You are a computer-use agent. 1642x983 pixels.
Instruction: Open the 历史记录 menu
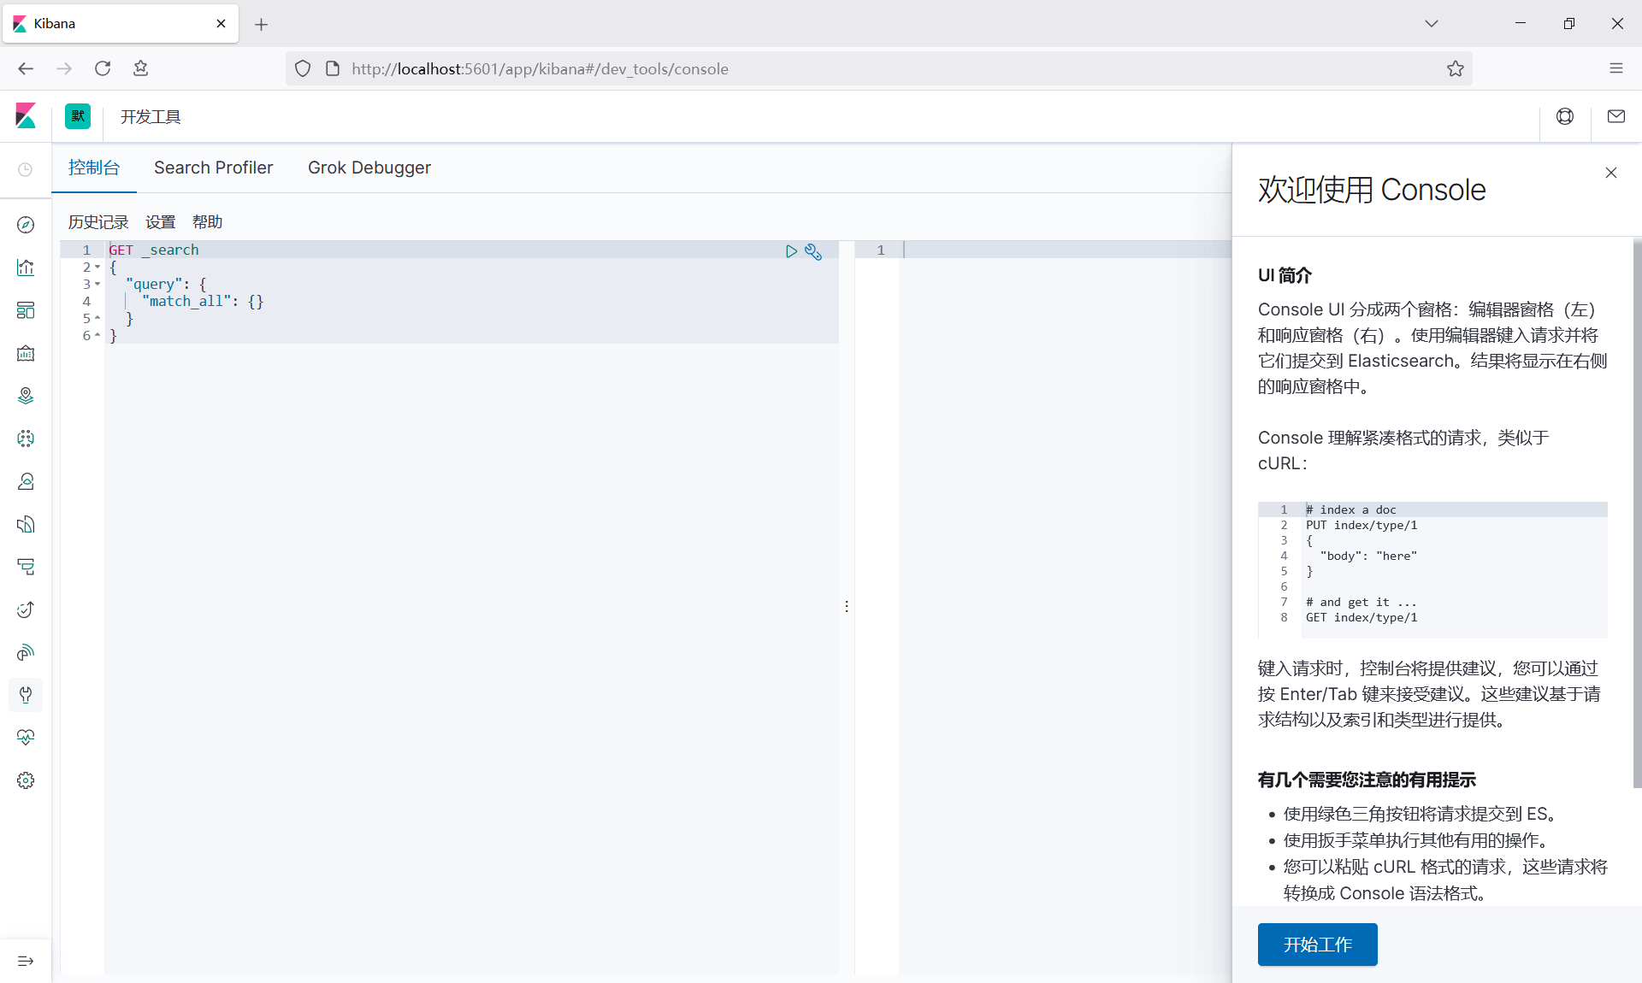point(97,221)
